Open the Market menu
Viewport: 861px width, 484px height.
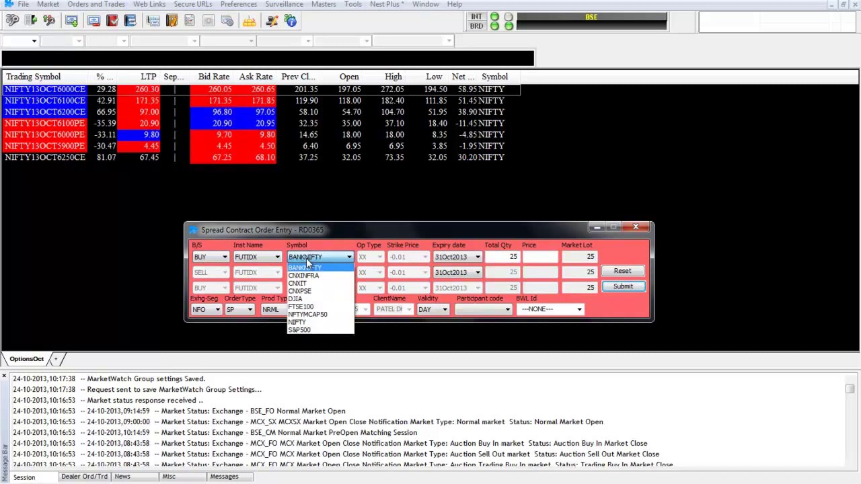pyautogui.click(x=48, y=4)
